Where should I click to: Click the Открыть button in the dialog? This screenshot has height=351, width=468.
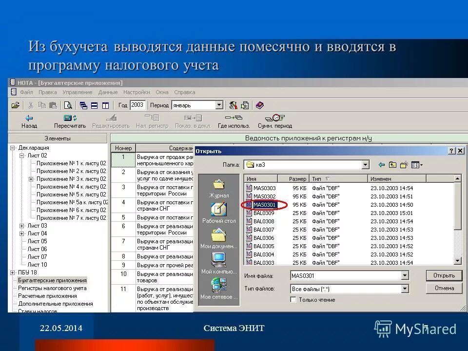[444, 275]
